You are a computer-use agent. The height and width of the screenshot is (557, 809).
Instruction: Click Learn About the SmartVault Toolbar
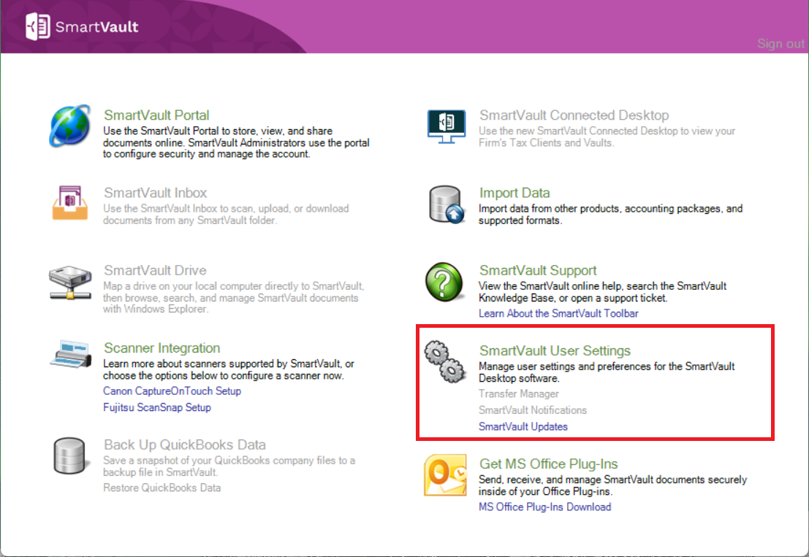(558, 313)
